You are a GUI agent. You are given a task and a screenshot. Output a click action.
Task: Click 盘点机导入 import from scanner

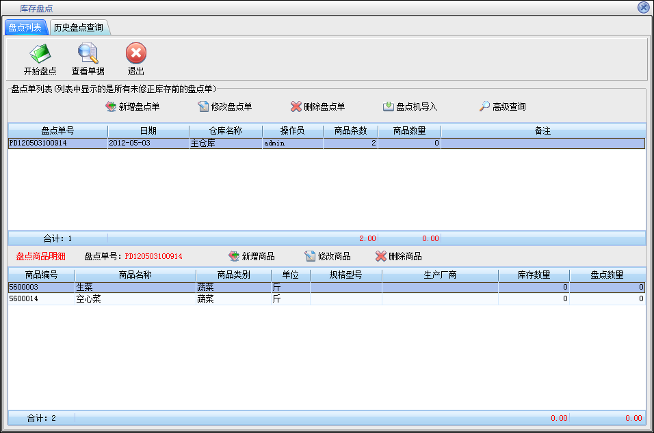pos(410,107)
